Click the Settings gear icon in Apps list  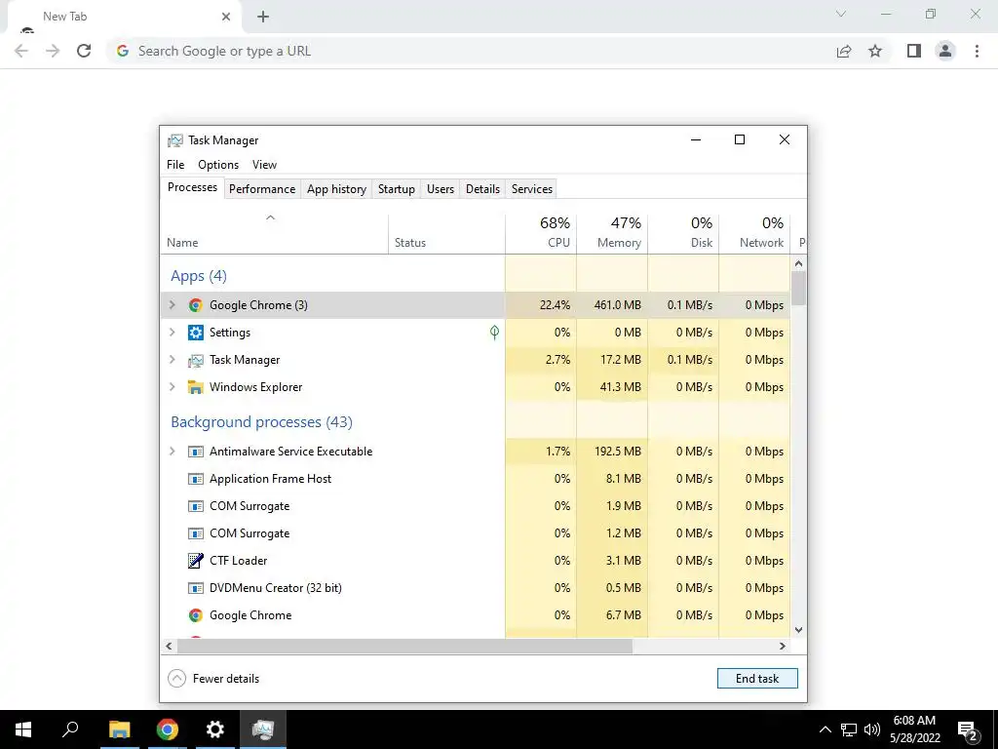click(x=195, y=333)
